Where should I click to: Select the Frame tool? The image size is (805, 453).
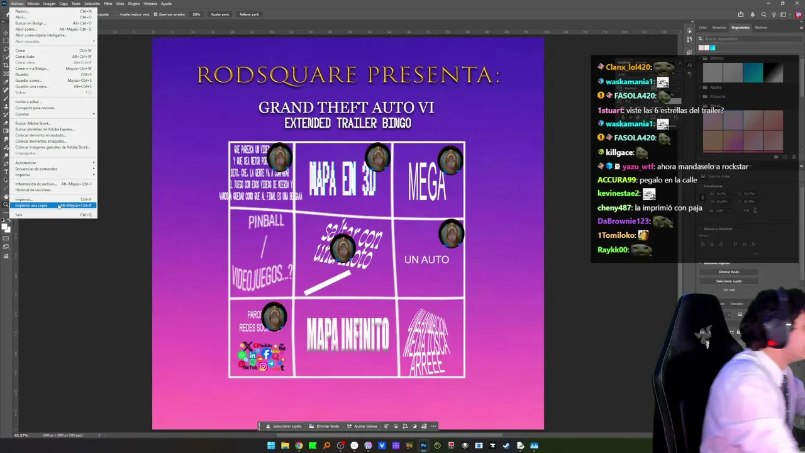(6, 73)
